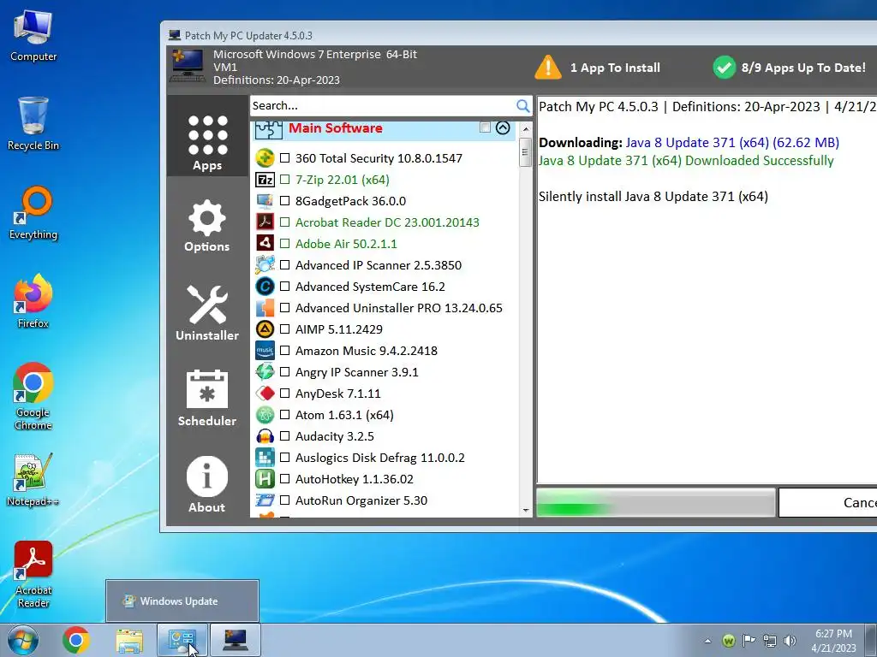This screenshot has height=657, width=877.
Task: Click the Auslogics Disk Defrag icon
Action: tap(265, 458)
